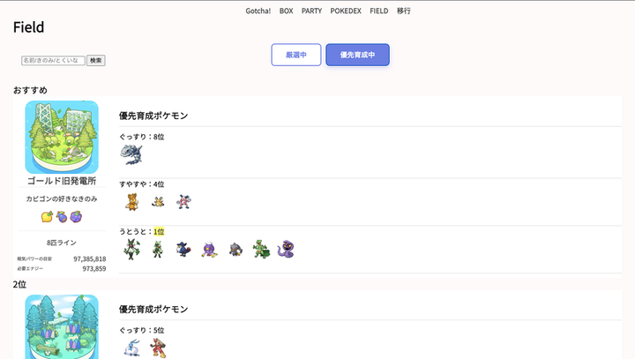Select the orange Pawmot sprite under すやすや
635x359 pixels.
[x=132, y=202]
